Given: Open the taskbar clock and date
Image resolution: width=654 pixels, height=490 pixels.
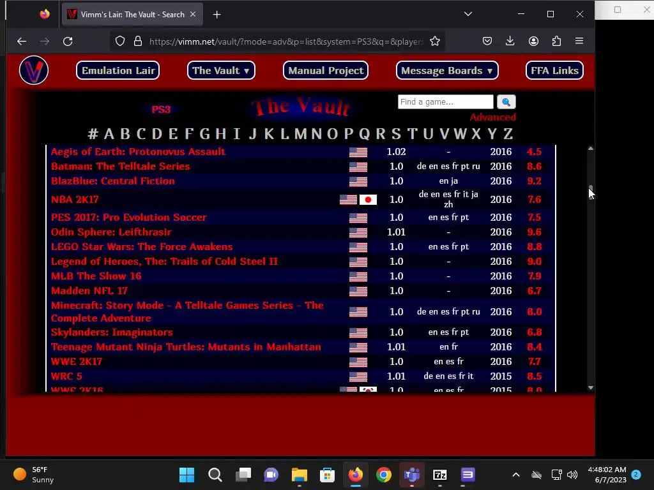Looking at the screenshot, I should [x=607, y=475].
